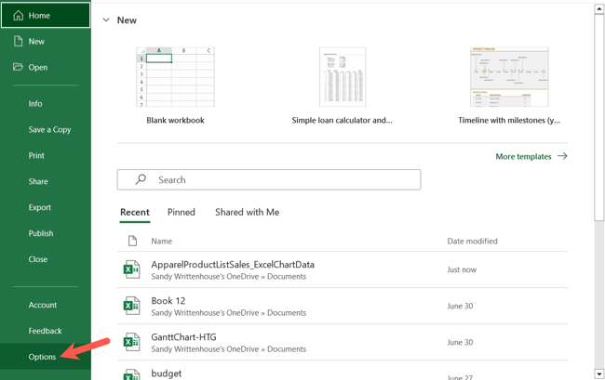605x380 pixels.
Task: Select Save a Copy in sidebar
Action: pos(49,130)
